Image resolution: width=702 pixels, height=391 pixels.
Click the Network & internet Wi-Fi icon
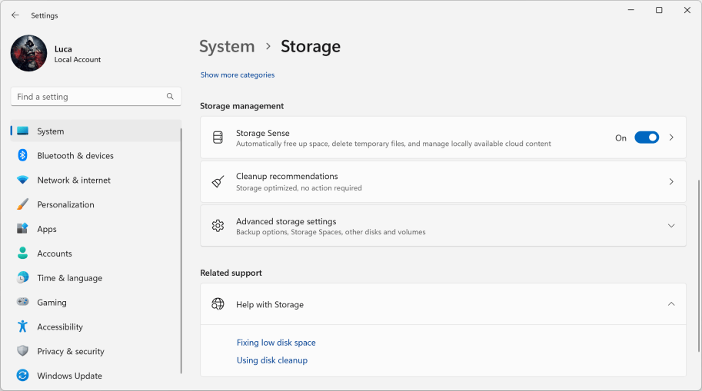pos(22,181)
